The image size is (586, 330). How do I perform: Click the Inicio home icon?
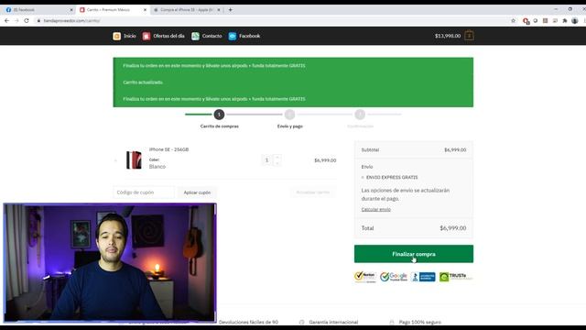[116, 36]
